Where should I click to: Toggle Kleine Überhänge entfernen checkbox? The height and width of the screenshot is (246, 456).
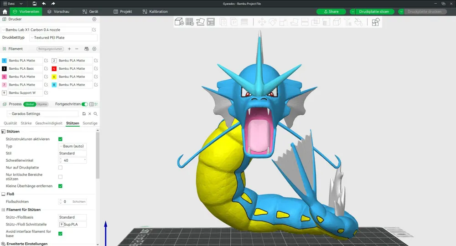tap(60, 186)
